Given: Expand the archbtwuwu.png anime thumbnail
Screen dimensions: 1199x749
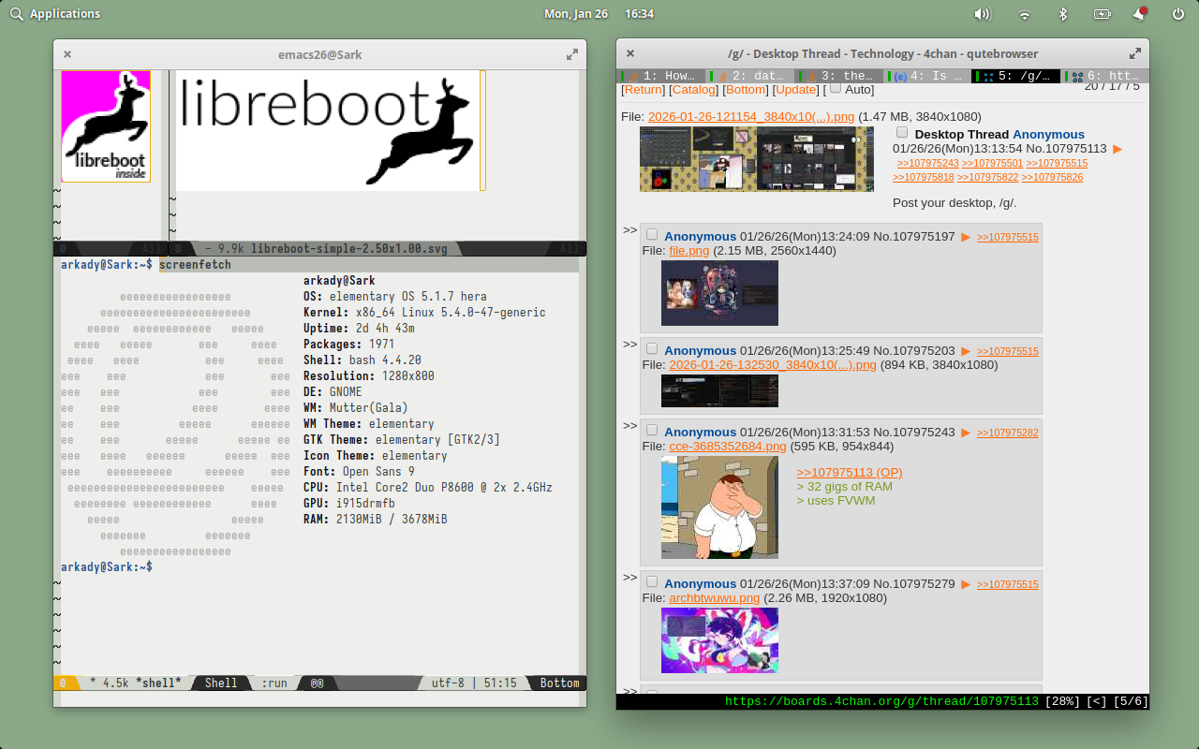Looking at the screenshot, I should [x=719, y=640].
